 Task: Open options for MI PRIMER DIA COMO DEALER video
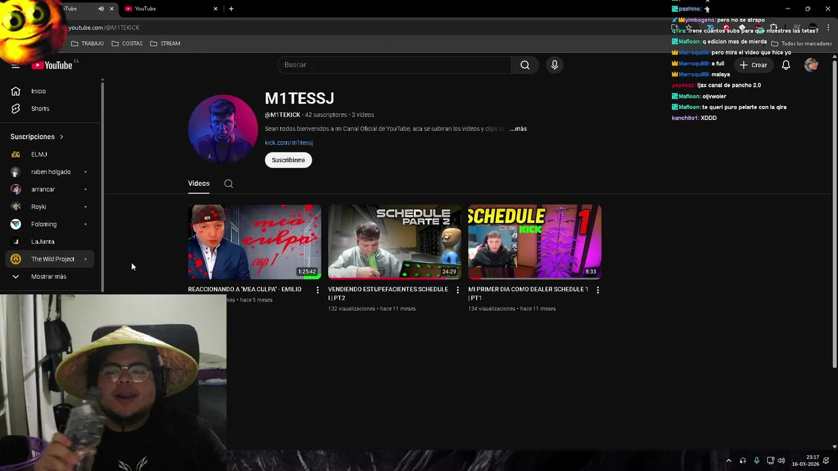(x=598, y=290)
